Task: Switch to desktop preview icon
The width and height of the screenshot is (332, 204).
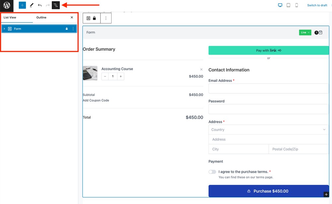Action: point(280,5)
